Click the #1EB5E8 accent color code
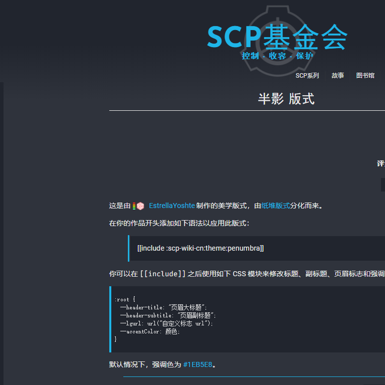Screen dimensions: 385x385 click(x=198, y=364)
